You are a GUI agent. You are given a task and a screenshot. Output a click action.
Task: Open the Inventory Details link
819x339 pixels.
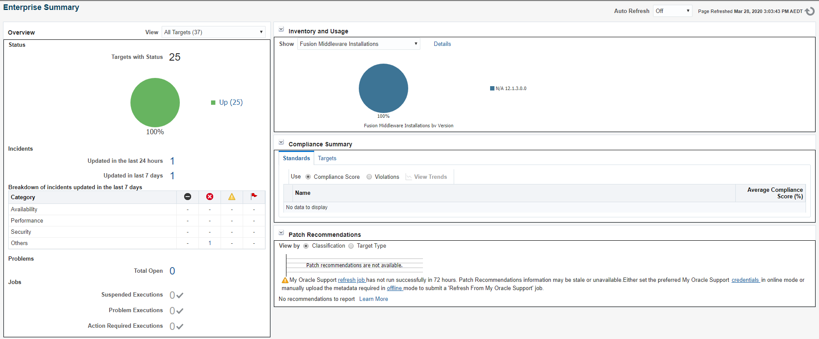[x=442, y=44]
